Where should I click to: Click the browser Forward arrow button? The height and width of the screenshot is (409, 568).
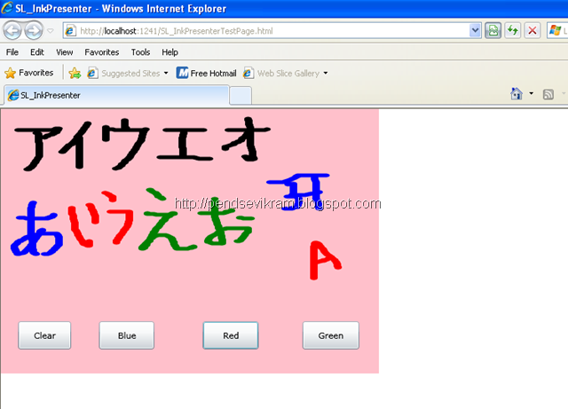[34, 31]
